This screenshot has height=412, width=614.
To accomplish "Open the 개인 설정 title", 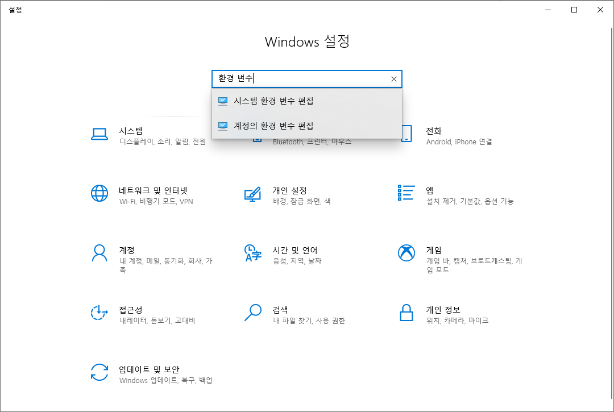I will click(x=290, y=190).
